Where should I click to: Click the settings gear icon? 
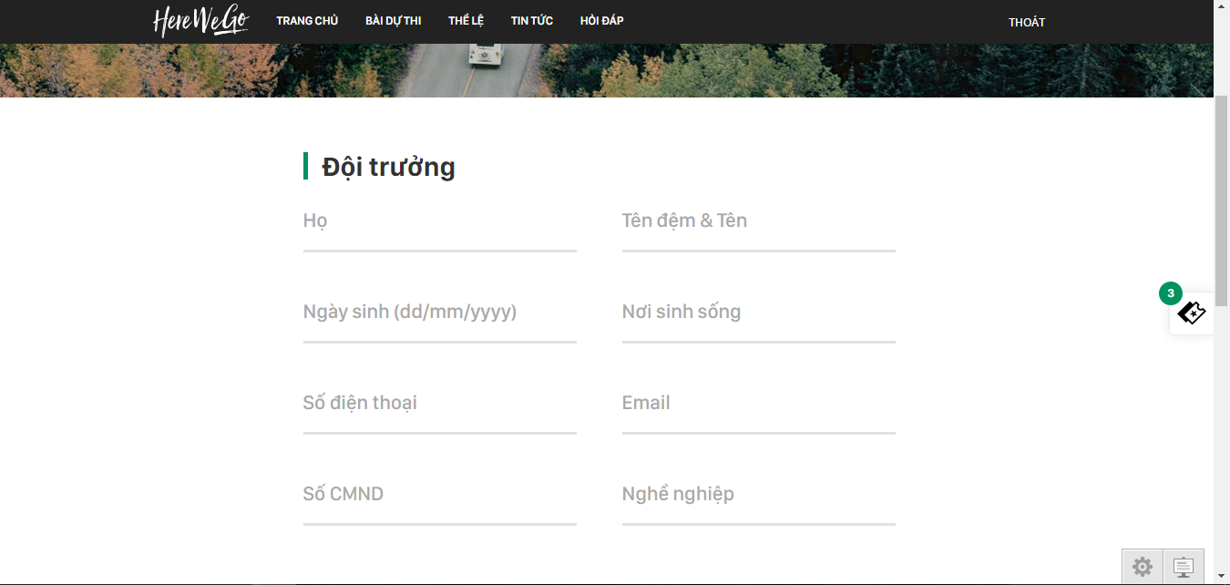tap(1142, 567)
